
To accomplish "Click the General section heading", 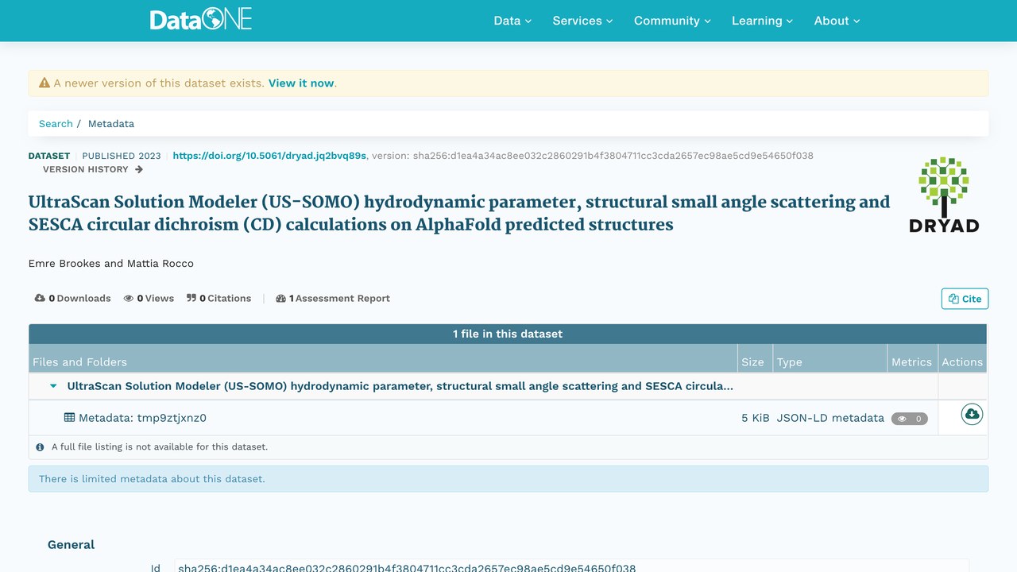I will 71,544.
